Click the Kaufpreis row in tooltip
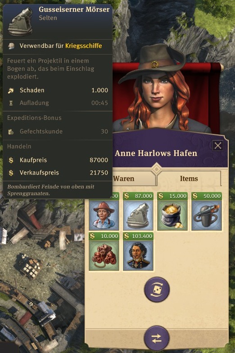 click(x=58, y=160)
